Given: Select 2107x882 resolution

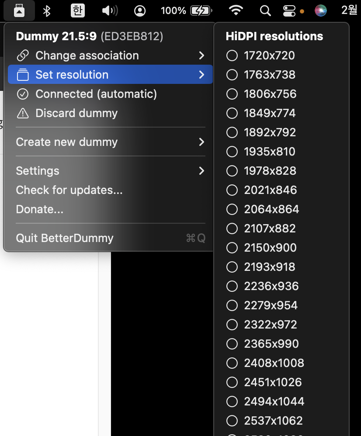Looking at the screenshot, I should 281,228.
